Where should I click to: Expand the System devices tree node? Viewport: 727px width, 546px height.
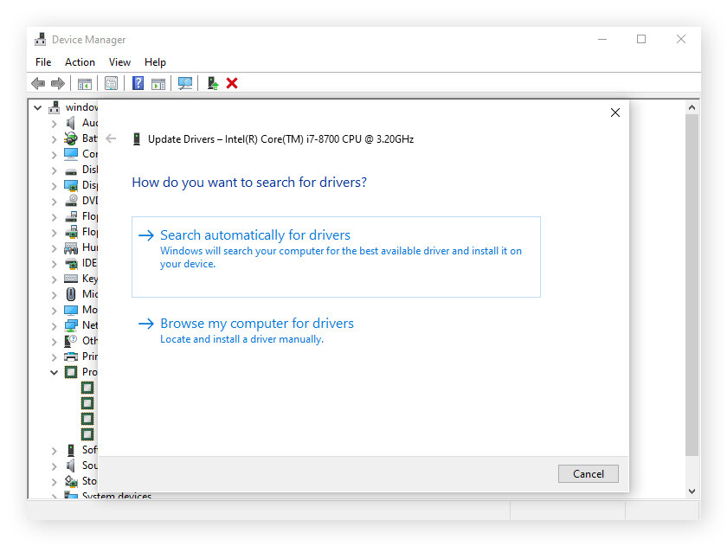point(55,496)
